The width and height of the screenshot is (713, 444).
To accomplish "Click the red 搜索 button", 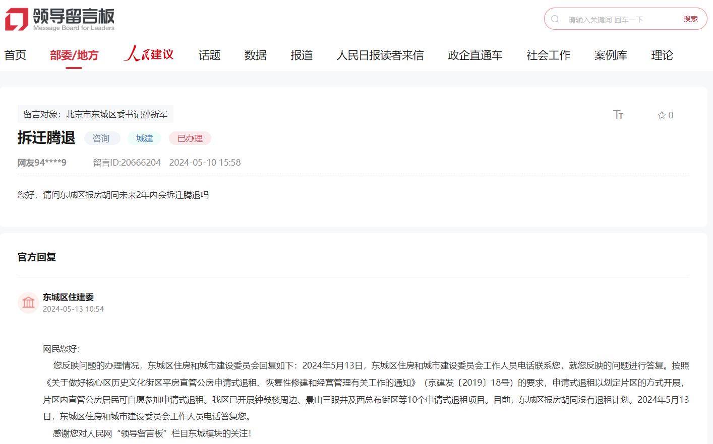I will 690,19.
